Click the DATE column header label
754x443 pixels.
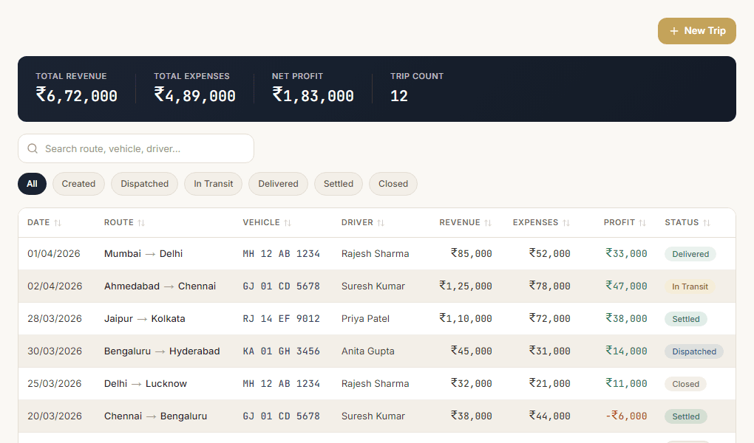pyautogui.click(x=38, y=222)
